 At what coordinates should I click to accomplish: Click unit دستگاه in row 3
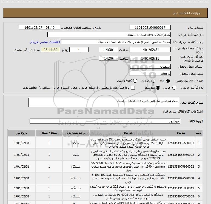76,166
